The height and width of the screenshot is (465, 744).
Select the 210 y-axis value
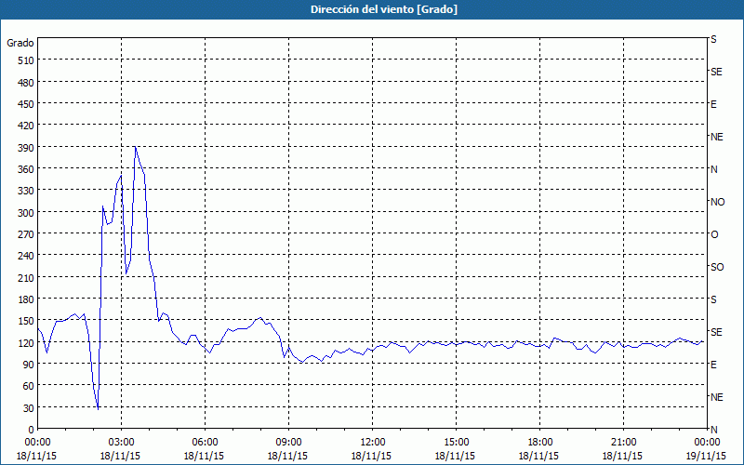(26, 278)
